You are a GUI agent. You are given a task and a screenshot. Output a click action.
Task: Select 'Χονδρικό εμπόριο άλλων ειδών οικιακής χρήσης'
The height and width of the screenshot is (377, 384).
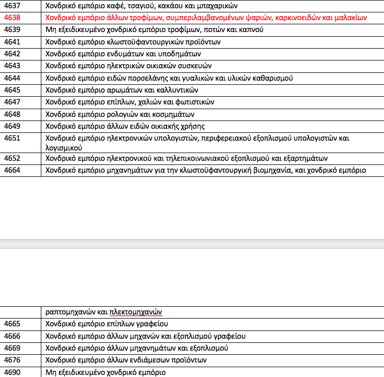pos(125,126)
